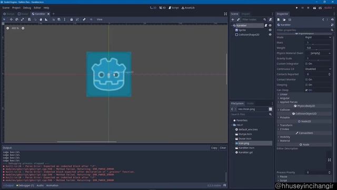Open Continuous Cd dropdown set to Disabled
This screenshot has height=190, width=337.
[x=318, y=69]
